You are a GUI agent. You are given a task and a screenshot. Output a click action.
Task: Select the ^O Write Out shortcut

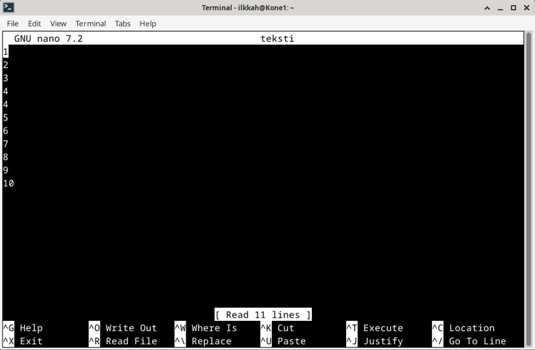coord(123,328)
